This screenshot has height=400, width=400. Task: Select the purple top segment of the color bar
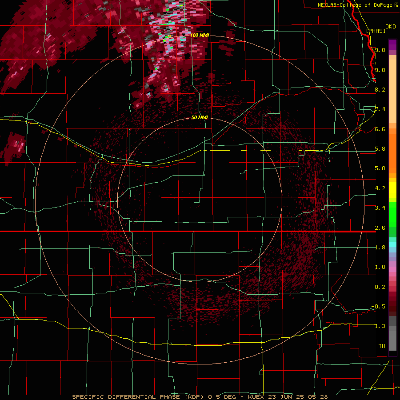pos(392,44)
